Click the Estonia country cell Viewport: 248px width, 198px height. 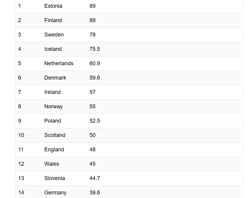[x=53, y=6]
